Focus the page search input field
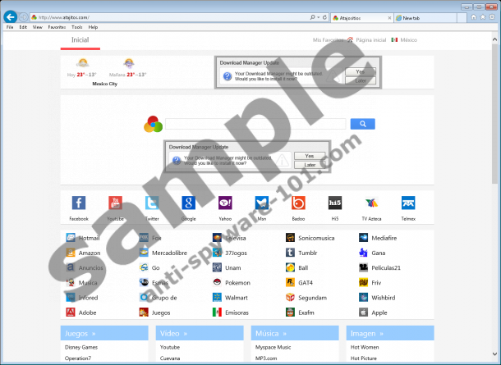 point(255,124)
